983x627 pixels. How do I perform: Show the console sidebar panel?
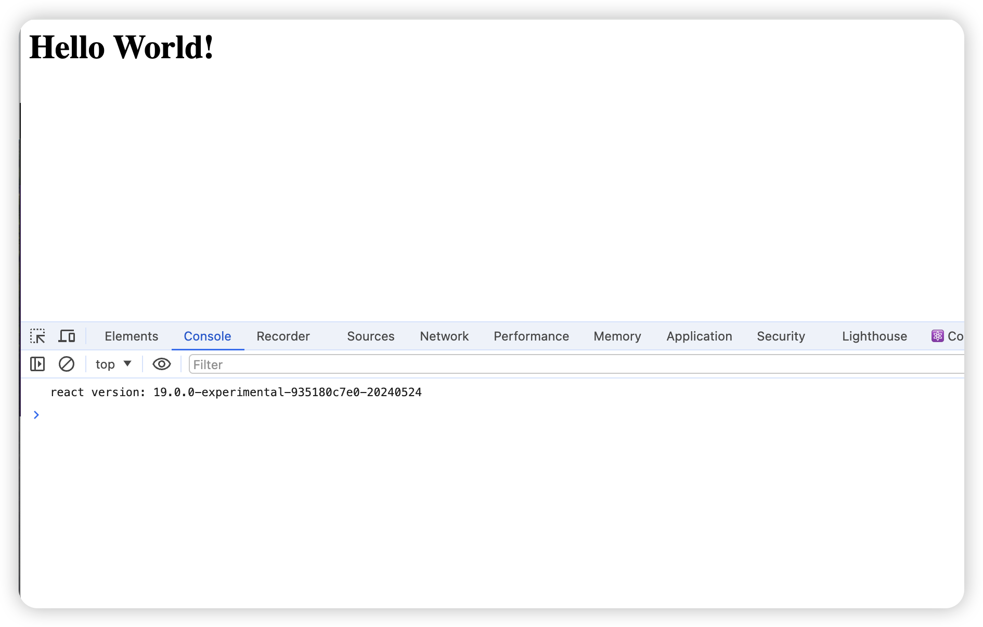37,364
